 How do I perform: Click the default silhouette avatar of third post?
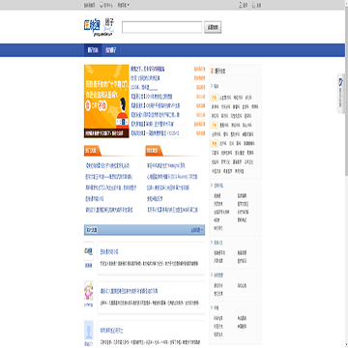[89, 330]
